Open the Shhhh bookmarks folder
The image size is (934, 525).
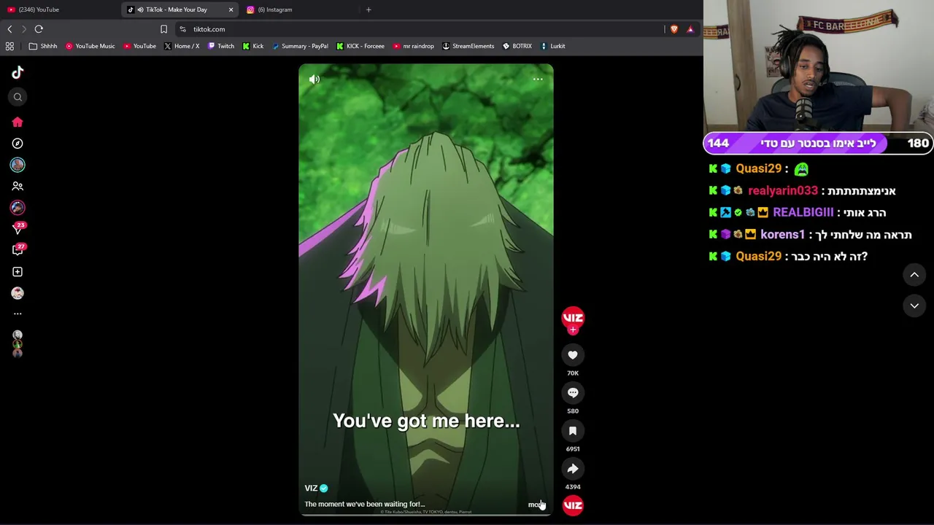[43, 46]
